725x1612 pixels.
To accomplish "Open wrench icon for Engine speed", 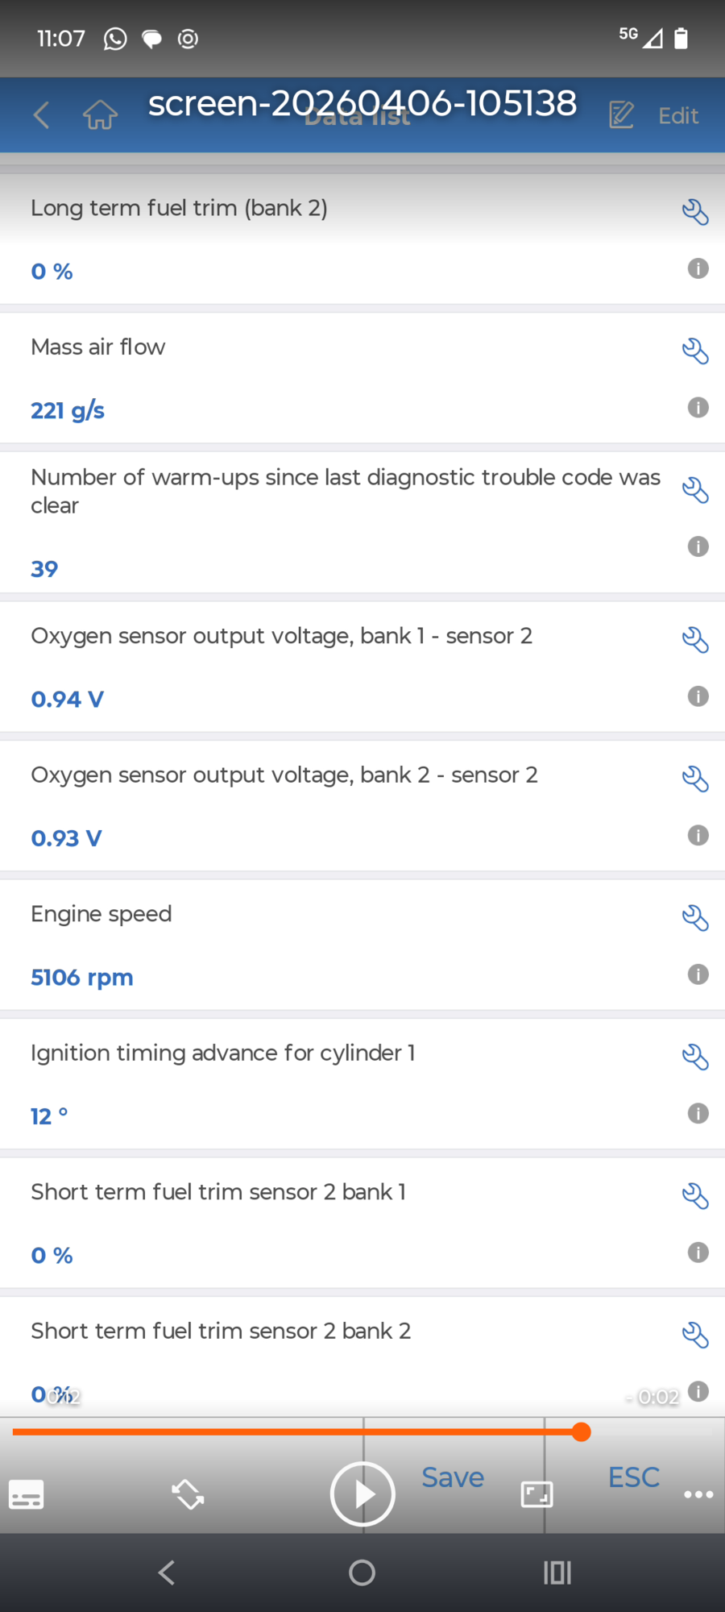I will click(x=694, y=918).
